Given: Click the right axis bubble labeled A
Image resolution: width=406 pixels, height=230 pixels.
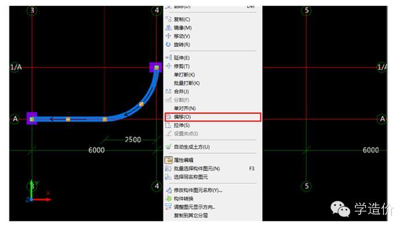Looking at the screenshot, I should [382, 119].
